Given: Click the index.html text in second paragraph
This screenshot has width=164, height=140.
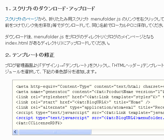Looking at the screenshot, I should pos(16,43).
